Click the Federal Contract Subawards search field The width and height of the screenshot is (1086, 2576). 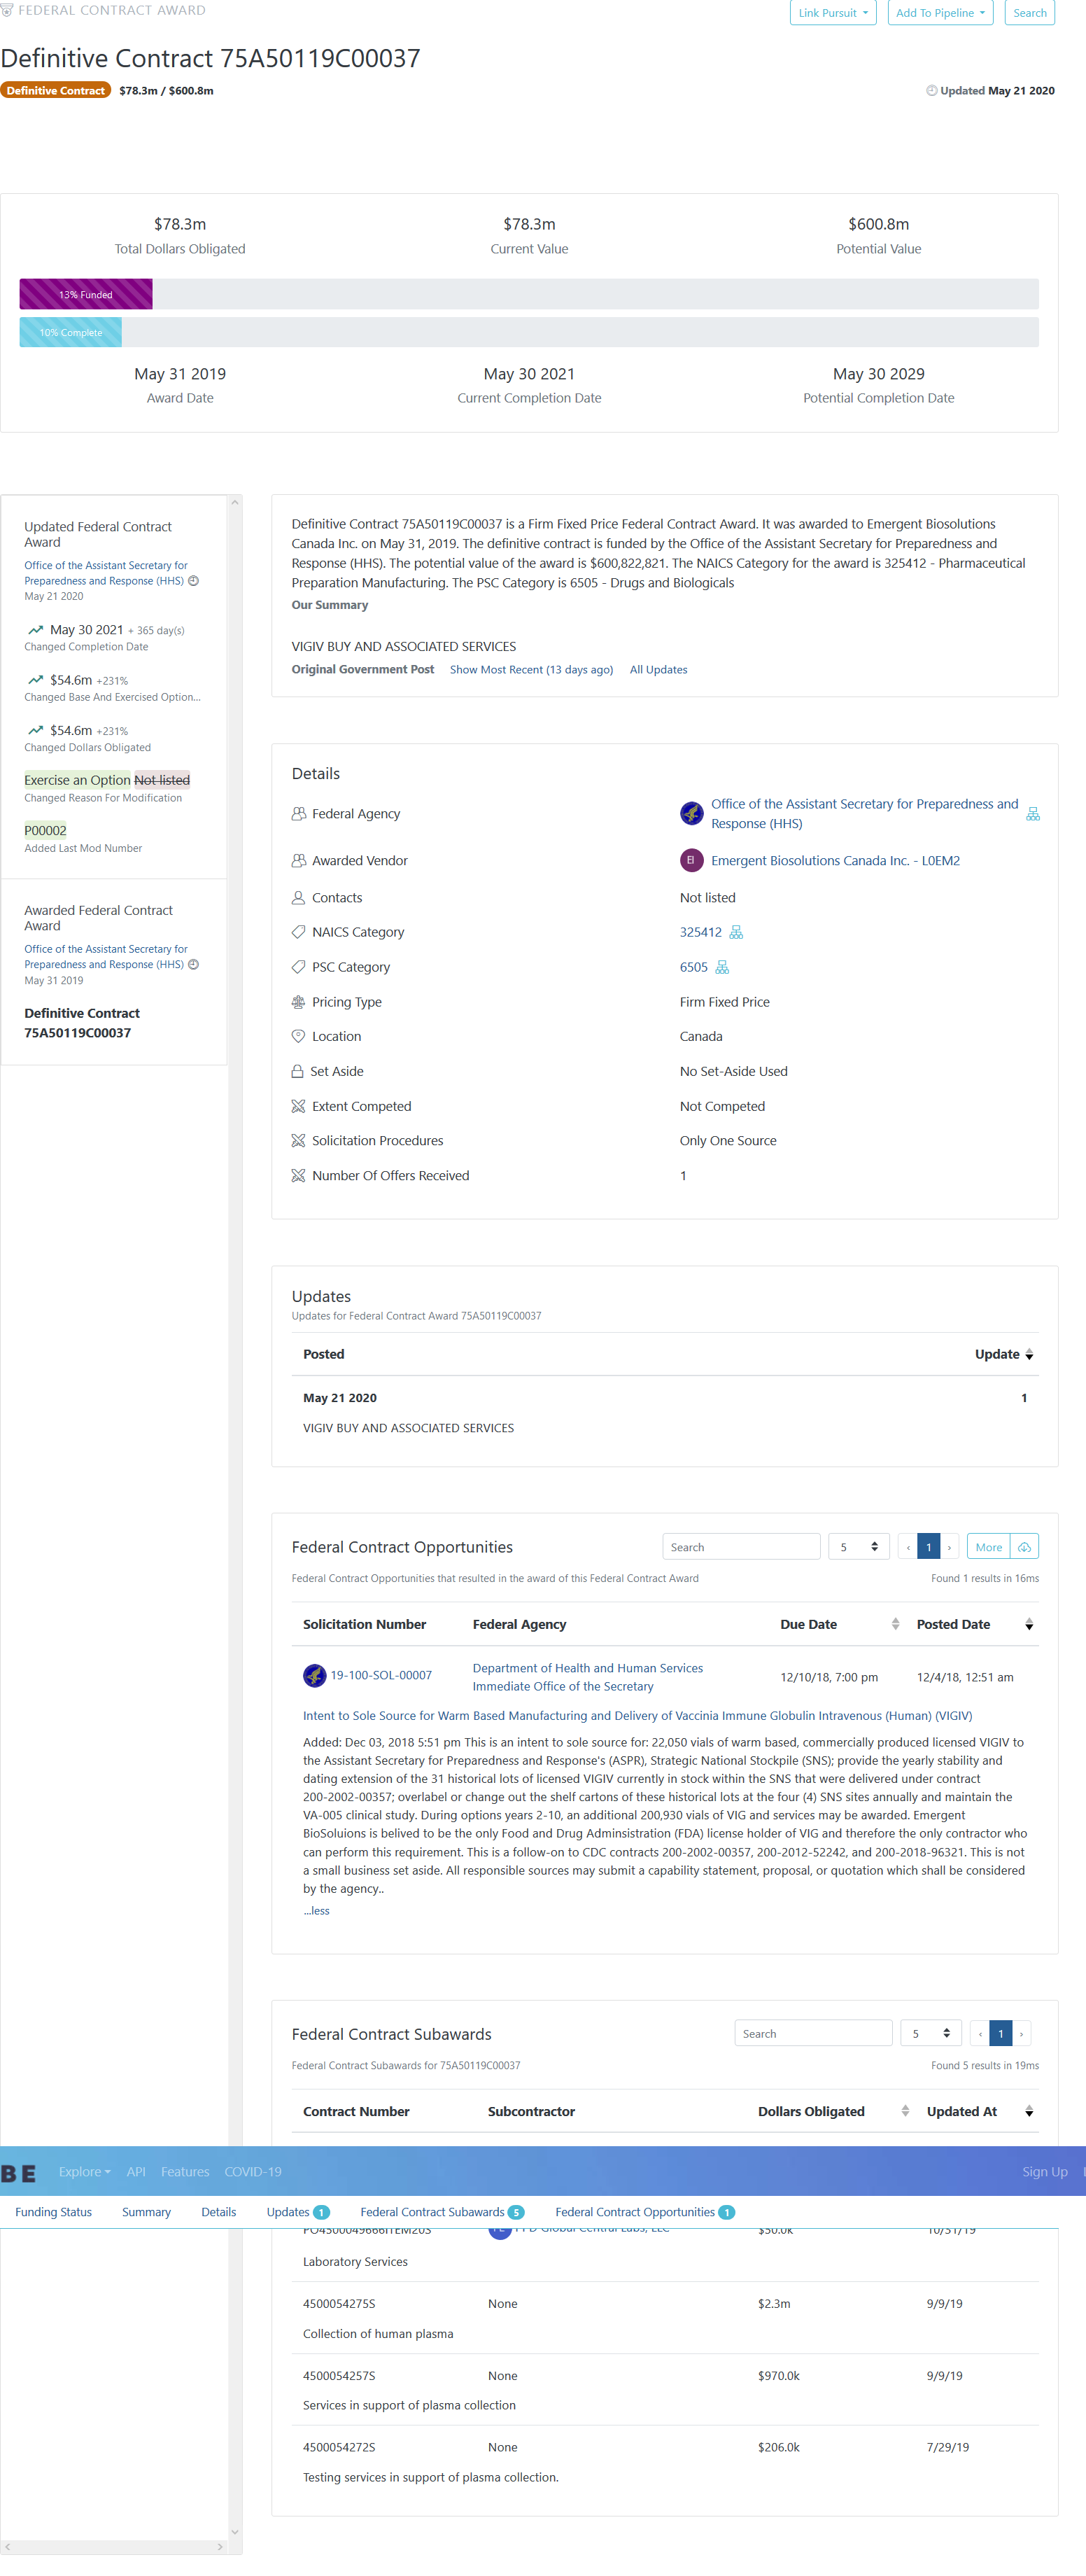click(x=812, y=2033)
